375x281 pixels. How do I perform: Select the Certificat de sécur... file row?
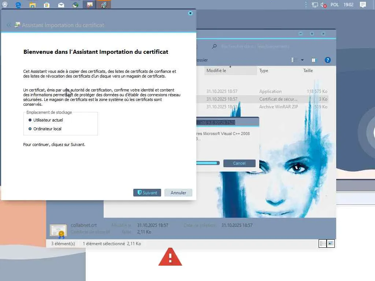[263, 99]
